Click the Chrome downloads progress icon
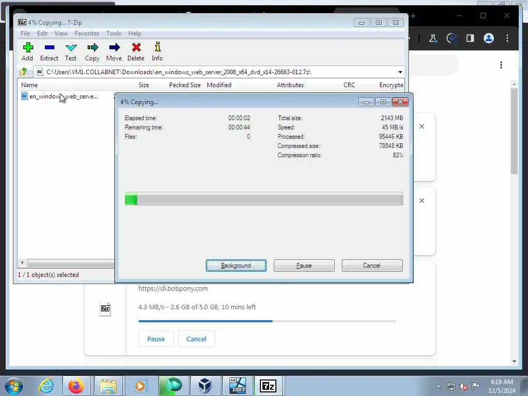Screen dimensions: 528x396 click(452, 39)
